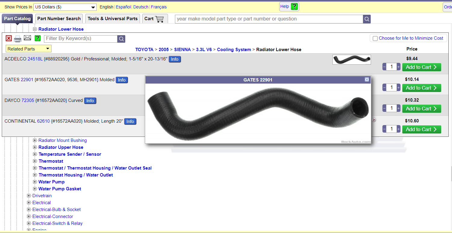
Task: Expand the Radiator Mount Bushing node
Action: click(35, 140)
